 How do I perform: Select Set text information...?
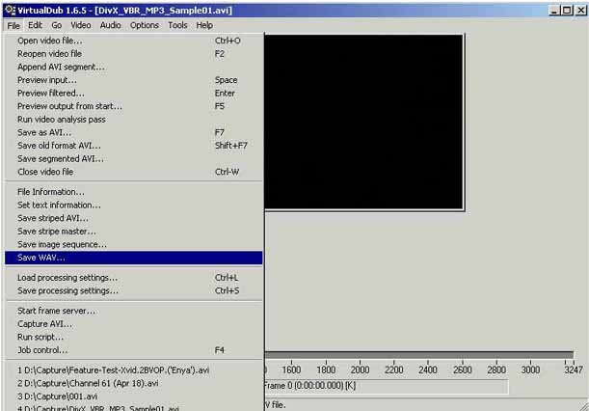[134, 205]
